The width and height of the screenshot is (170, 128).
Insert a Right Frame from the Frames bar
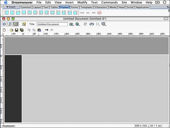pos(12,13)
